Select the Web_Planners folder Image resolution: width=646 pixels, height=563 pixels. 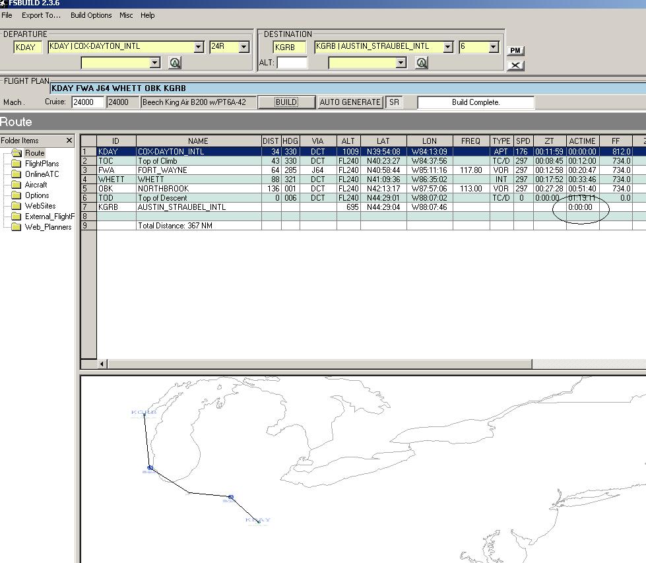(48, 226)
